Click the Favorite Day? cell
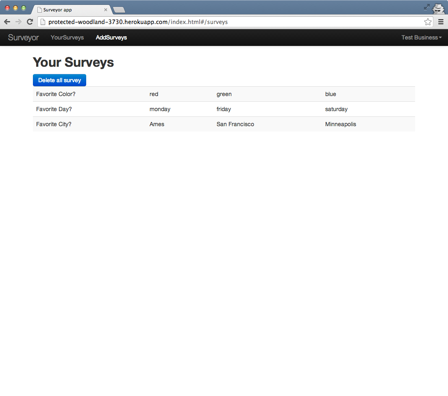Image resolution: width=448 pixels, height=396 pixels. (89, 109)
